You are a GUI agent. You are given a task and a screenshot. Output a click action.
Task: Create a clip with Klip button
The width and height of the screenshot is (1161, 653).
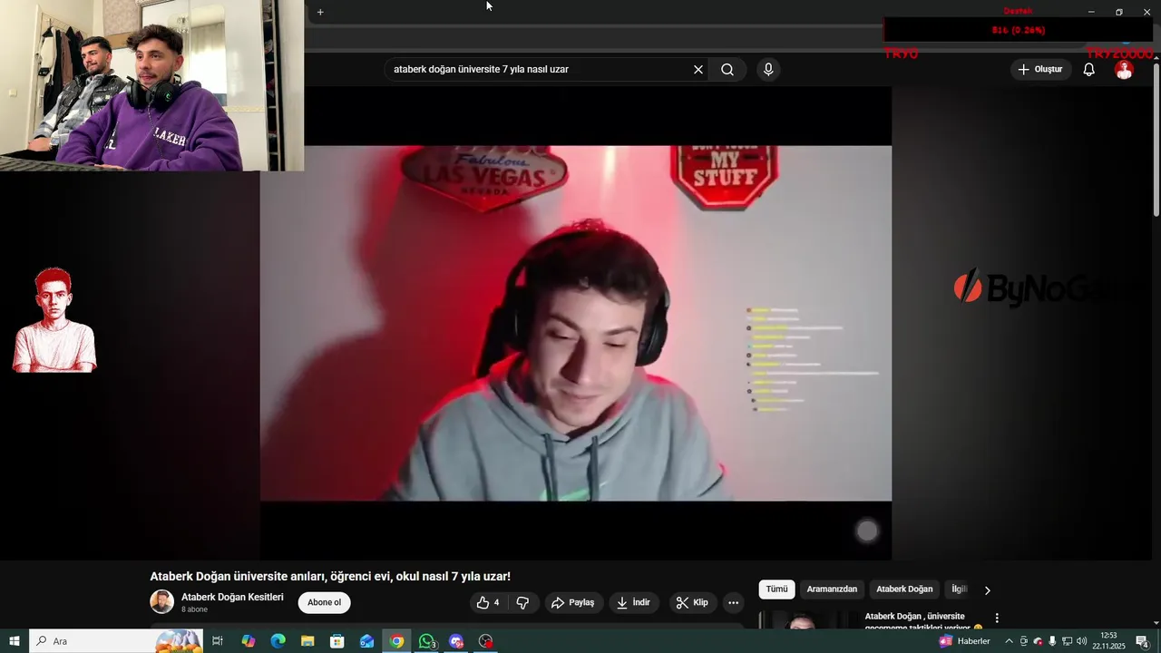(x=693, y=603)
